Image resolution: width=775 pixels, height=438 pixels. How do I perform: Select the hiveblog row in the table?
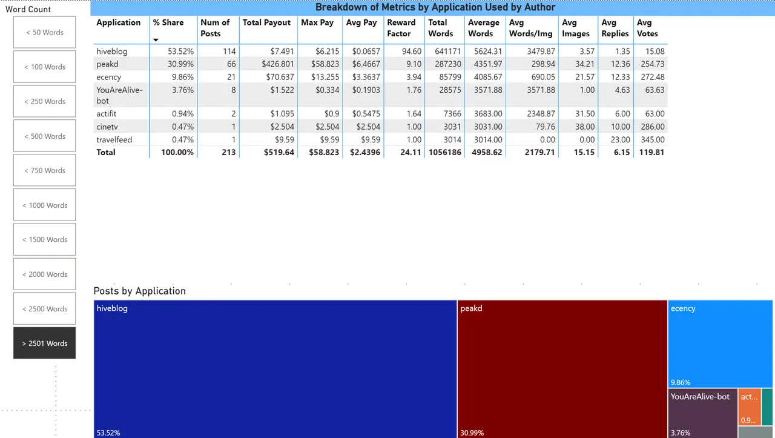click(381, 51)
